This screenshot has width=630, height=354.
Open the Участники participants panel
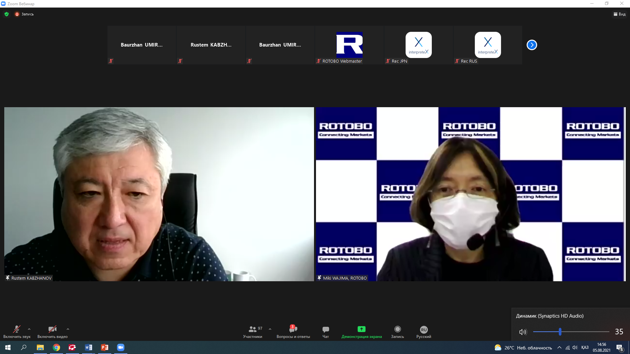tap(253, 332)
